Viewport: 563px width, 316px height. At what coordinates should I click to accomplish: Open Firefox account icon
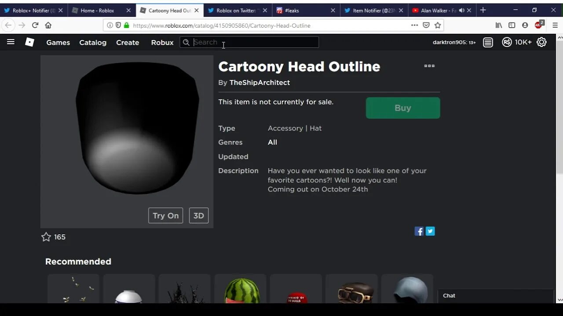[x=525, y=25]
